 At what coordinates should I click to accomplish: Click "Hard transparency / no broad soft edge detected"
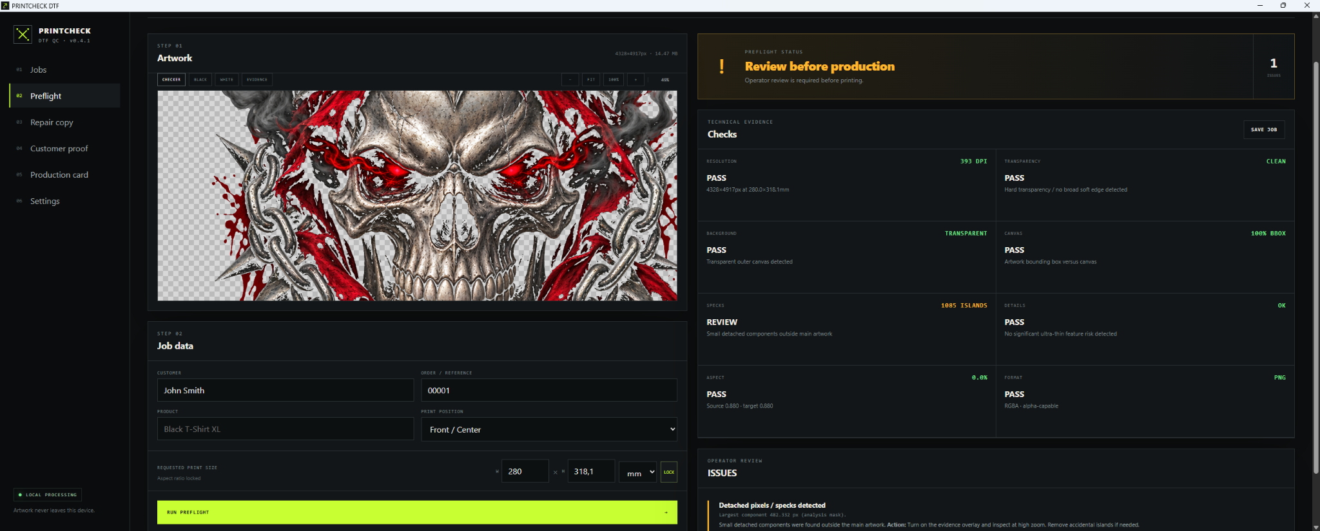1065,190
